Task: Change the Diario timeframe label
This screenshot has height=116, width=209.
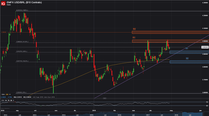Action: coord(9,5)
